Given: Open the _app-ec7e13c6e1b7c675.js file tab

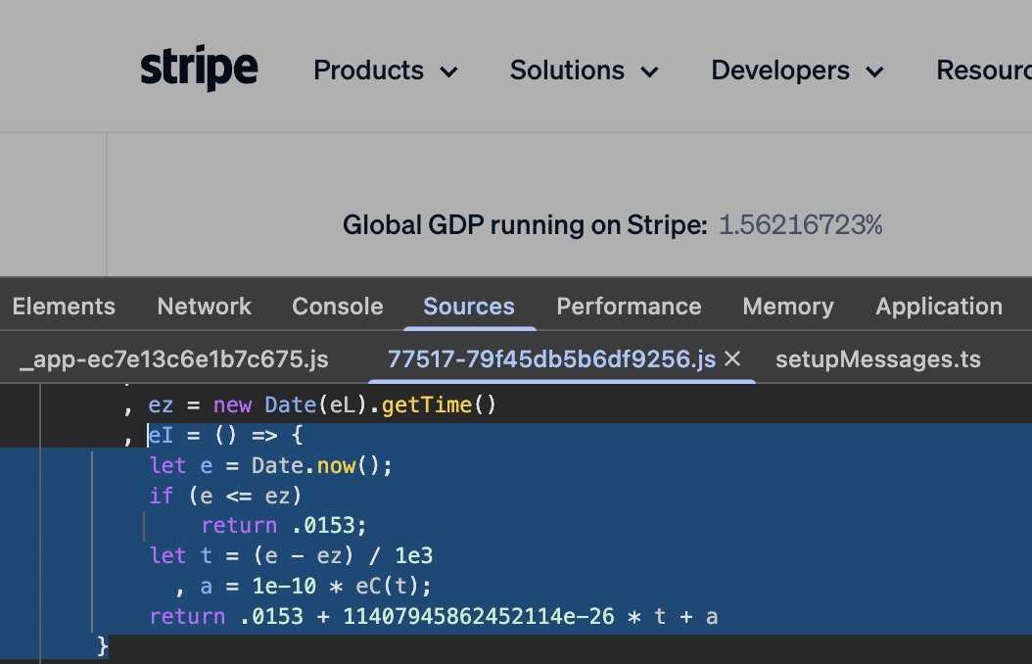Looking at the screenshot, I should pos(173,359).
